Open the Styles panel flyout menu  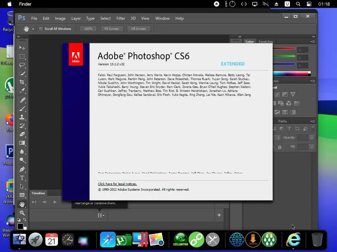[x=313, y=81]
